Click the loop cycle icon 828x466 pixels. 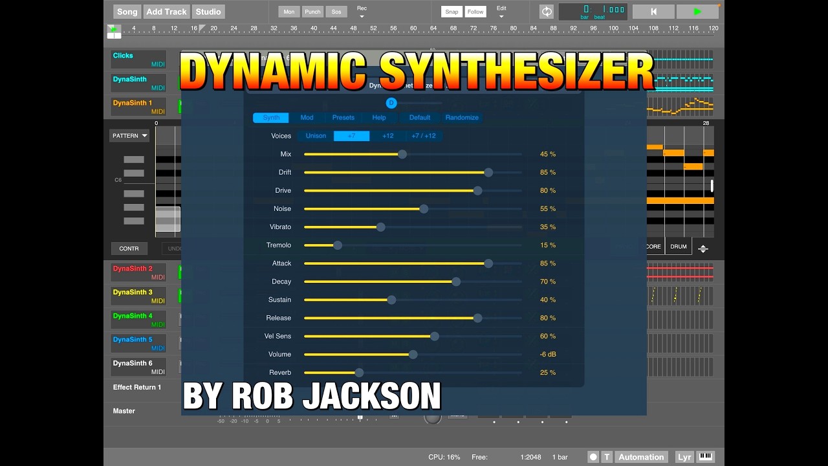547,12
